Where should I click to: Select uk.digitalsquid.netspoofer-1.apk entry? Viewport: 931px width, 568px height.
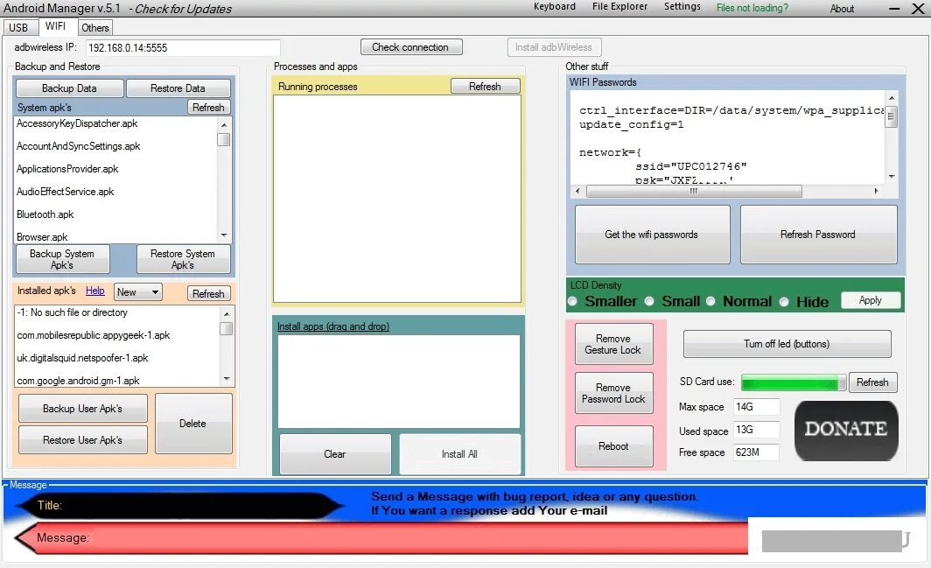click(x=82, y=358)
